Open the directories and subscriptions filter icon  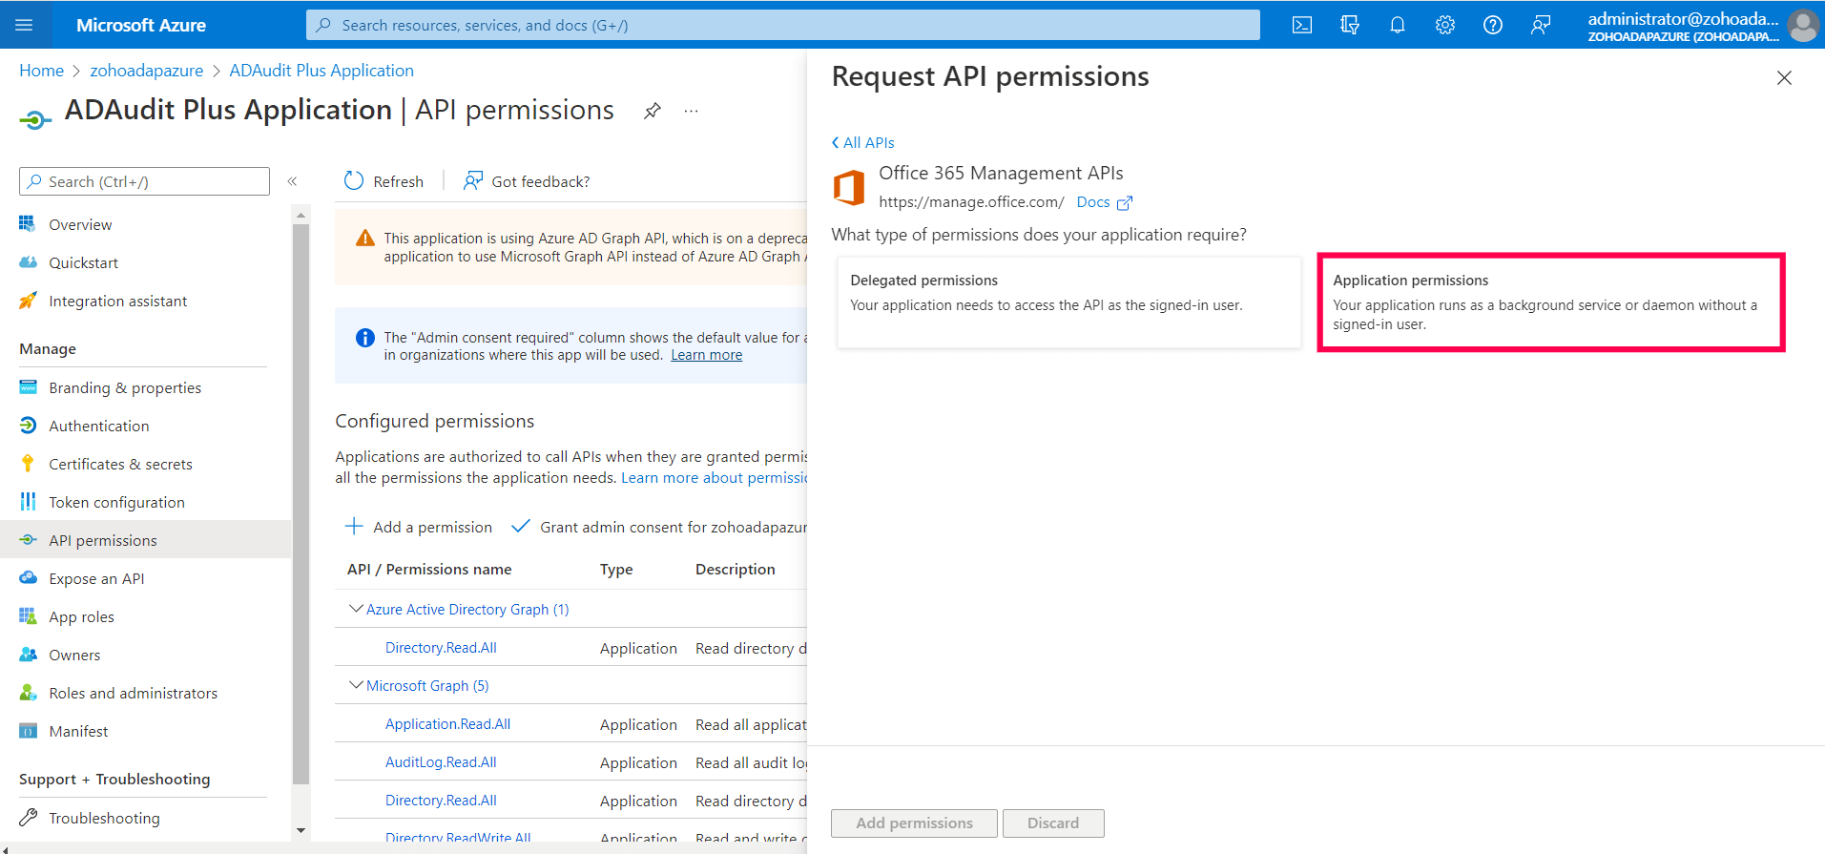(x=1350, y=26)
